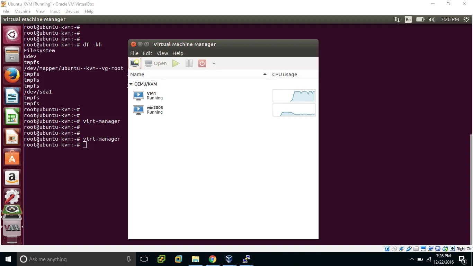Click the red Shut Down power icon
The image size is (473, 266).
point(202,63)
